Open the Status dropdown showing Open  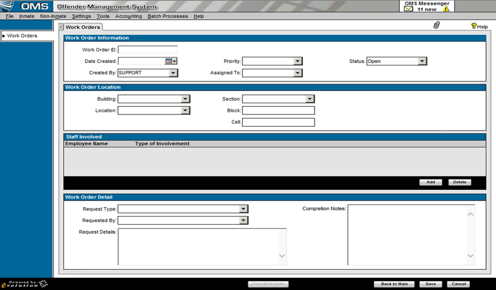[422, 61]
